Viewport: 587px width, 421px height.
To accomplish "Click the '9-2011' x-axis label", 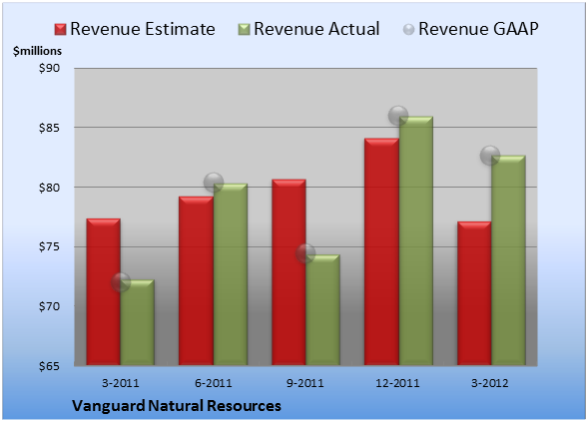I will pyautogui.click(x=305, y=383).
